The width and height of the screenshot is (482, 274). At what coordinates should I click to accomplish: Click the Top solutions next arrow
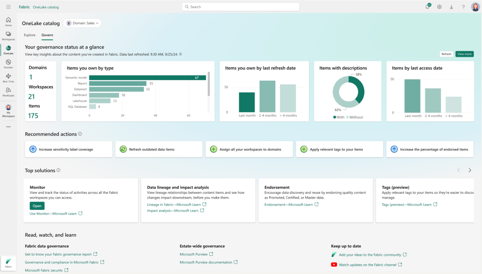coord(470,170)
